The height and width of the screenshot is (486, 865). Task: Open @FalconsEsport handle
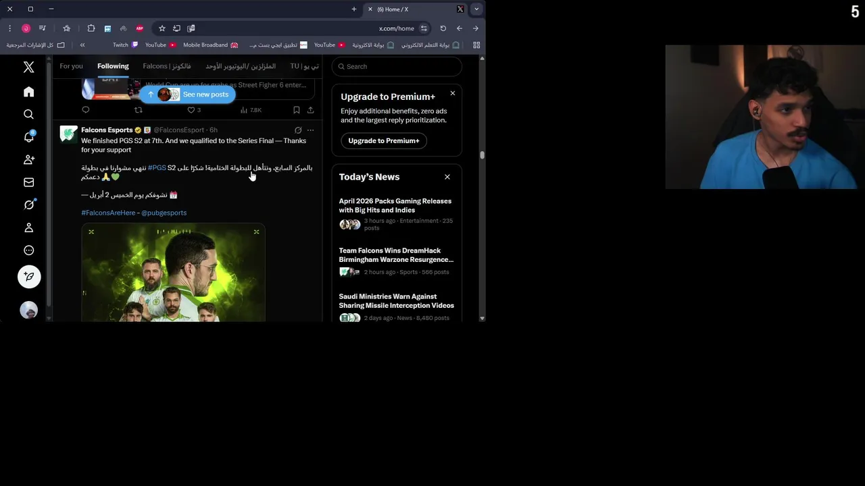click(x=178, y=130)
